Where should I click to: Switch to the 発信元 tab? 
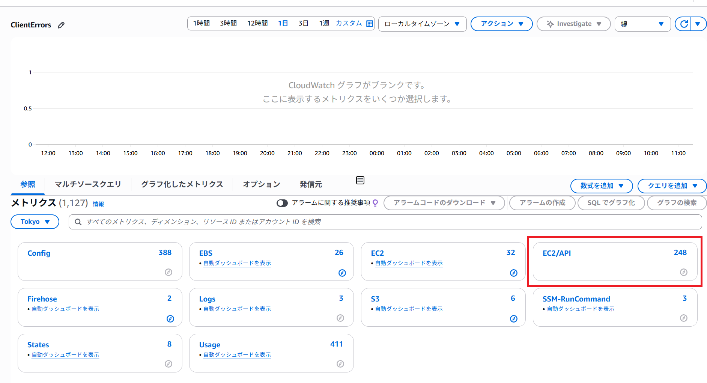coord(311,184)
